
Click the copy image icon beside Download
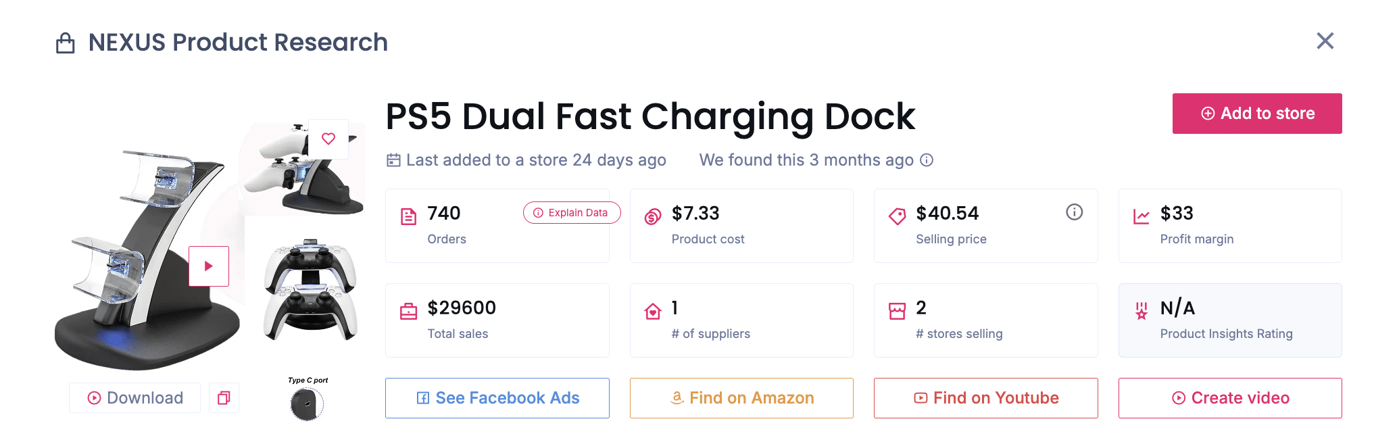pos(224,397)
